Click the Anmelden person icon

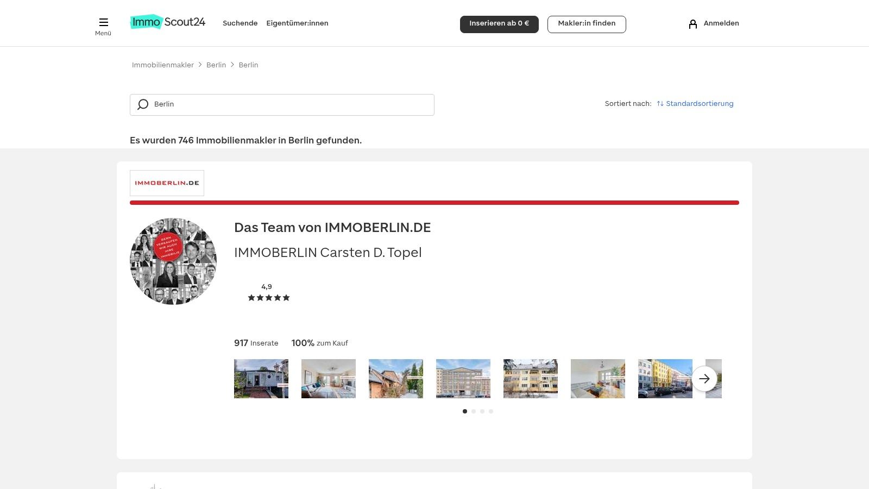coord(693,24)
